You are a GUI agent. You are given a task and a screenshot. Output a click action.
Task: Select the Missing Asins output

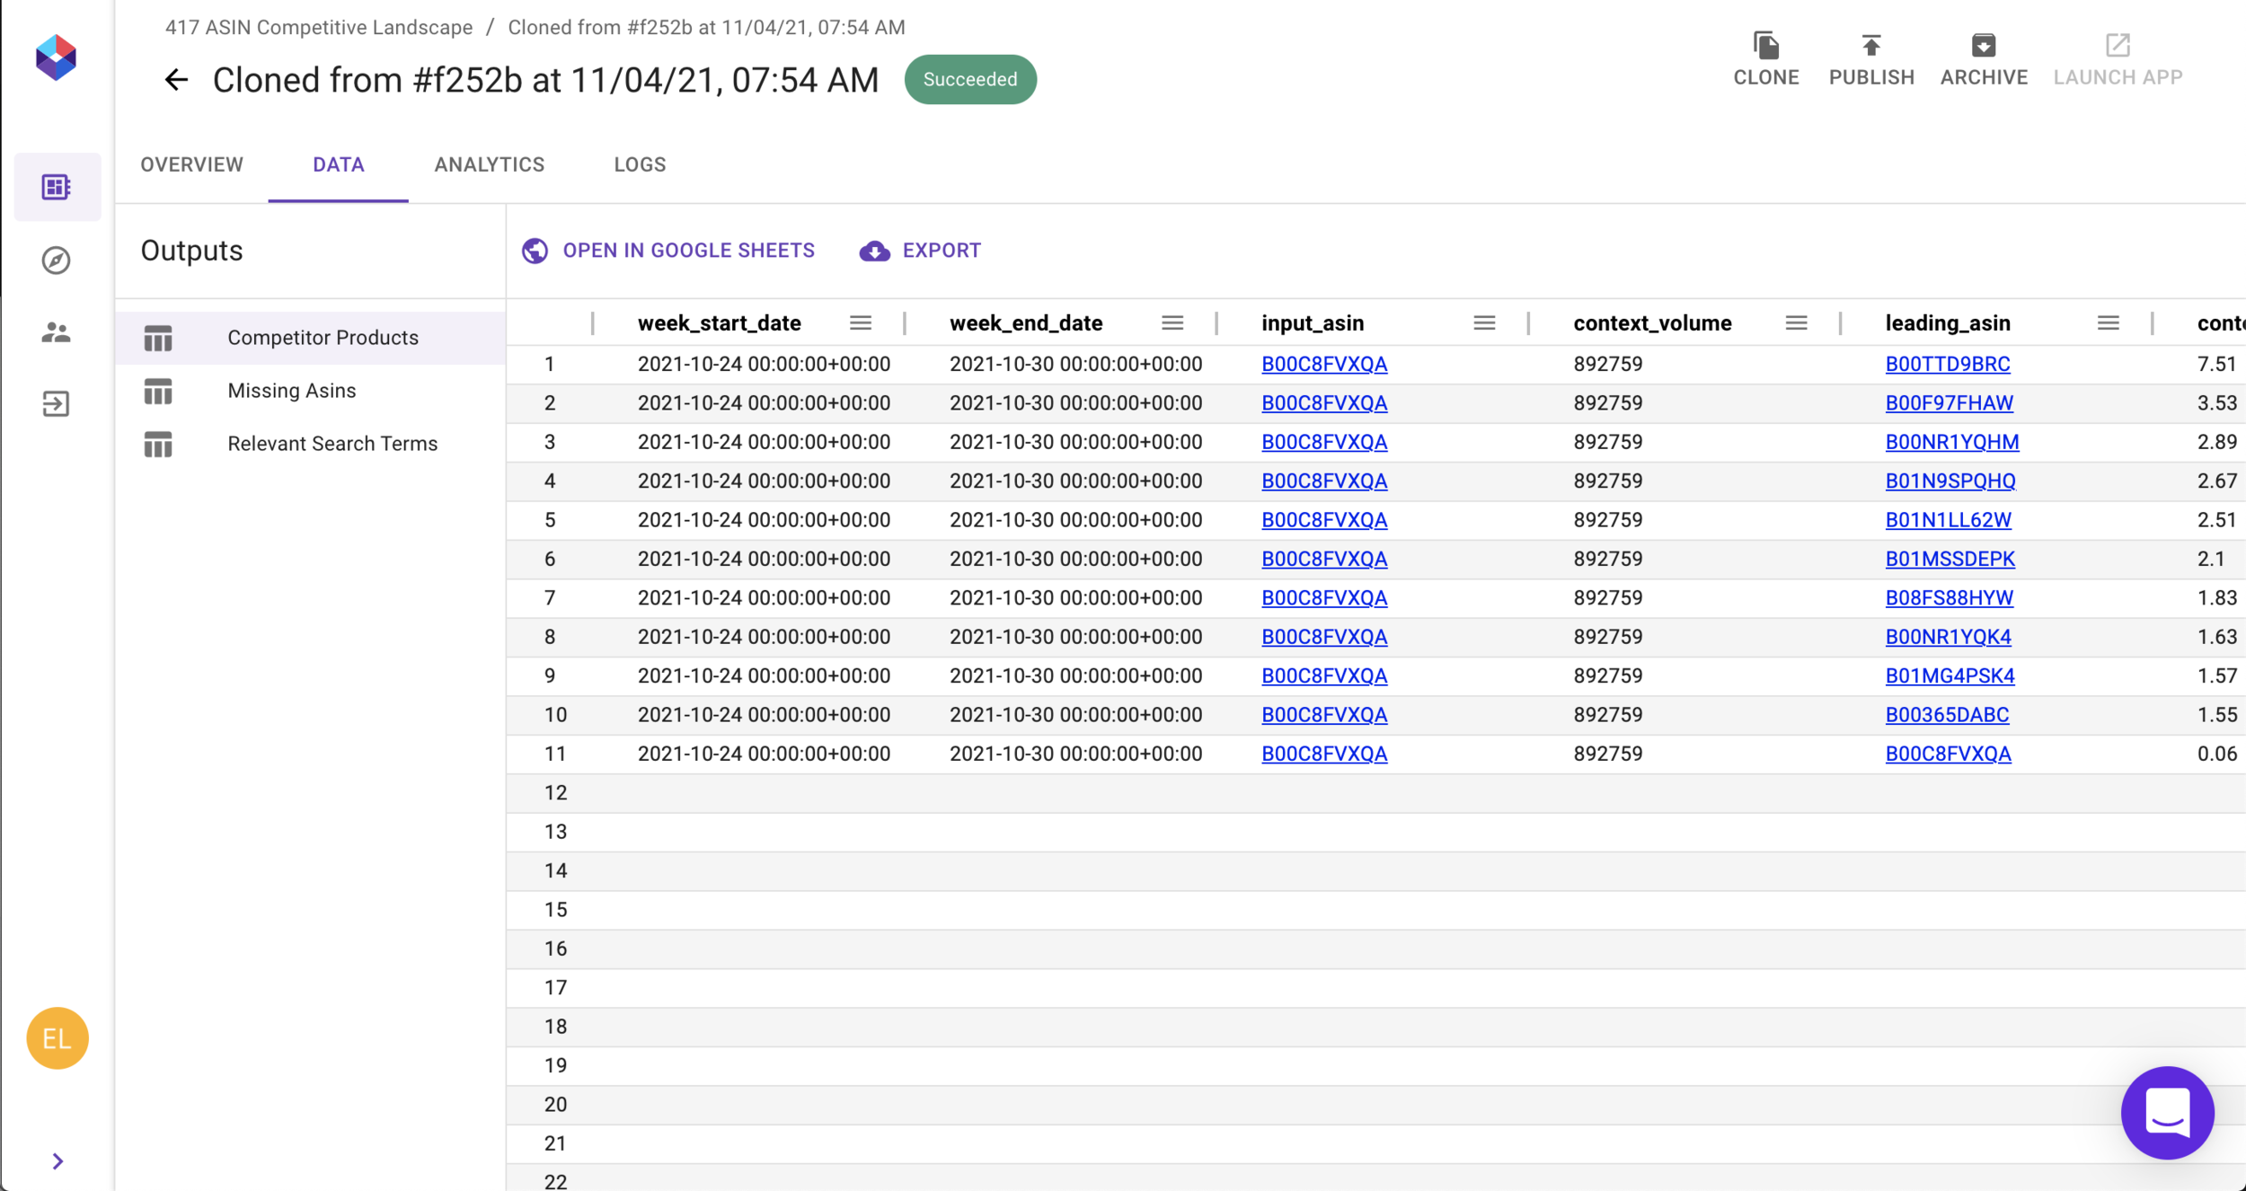(x=291, y=391)
